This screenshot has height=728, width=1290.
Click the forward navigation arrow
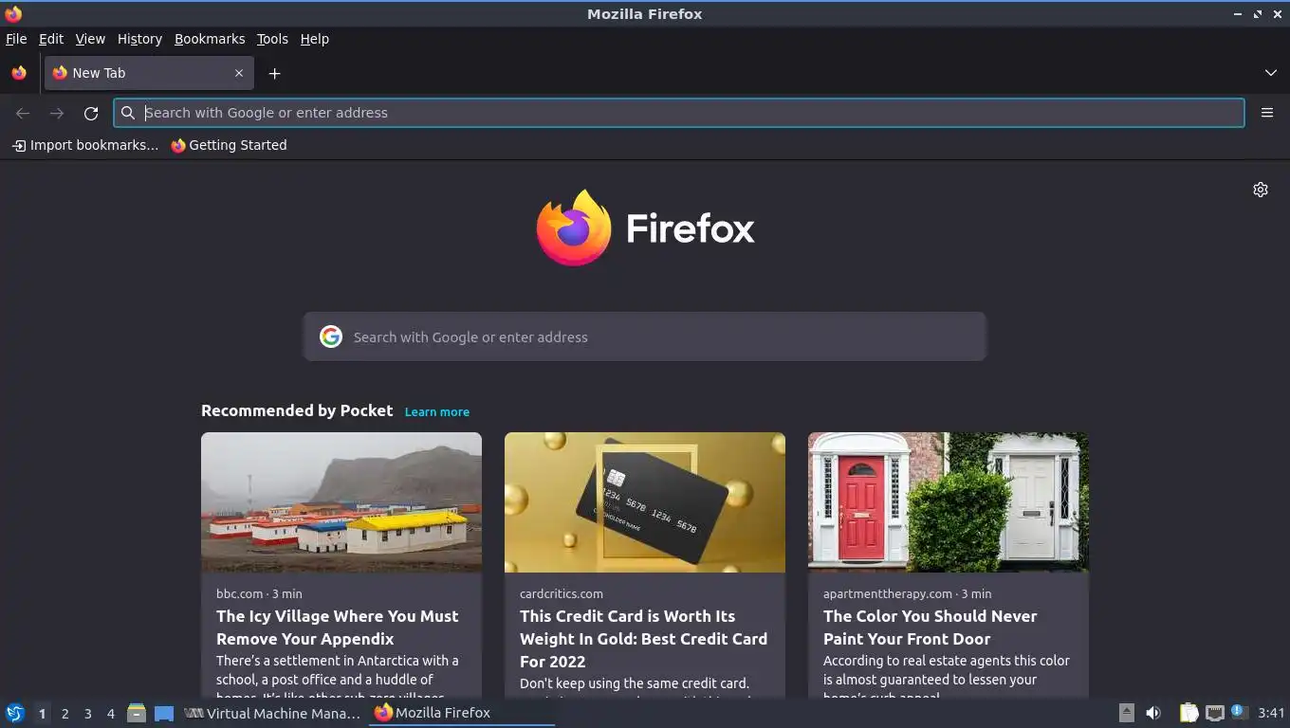coord(57,114)
